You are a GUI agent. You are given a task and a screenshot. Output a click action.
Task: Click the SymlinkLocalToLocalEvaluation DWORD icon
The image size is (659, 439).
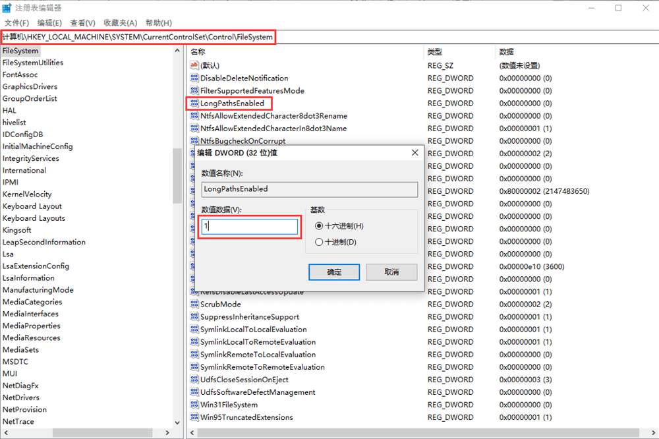pyautogui.click(x=194, y=330)
